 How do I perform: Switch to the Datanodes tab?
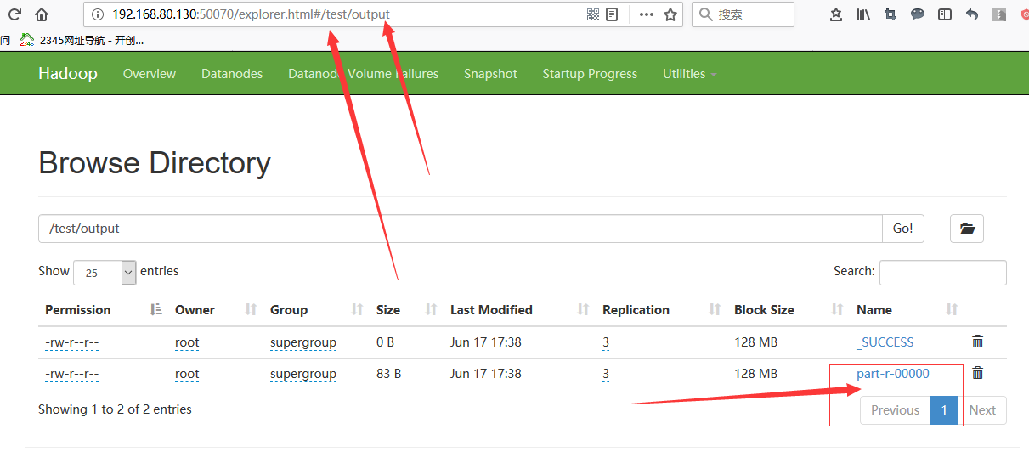(x=232, y=74)
